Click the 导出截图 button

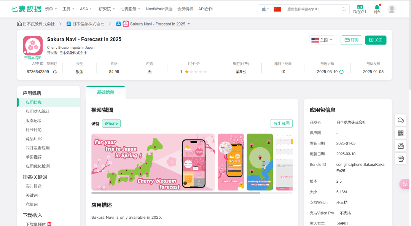(x=282, y=124)
